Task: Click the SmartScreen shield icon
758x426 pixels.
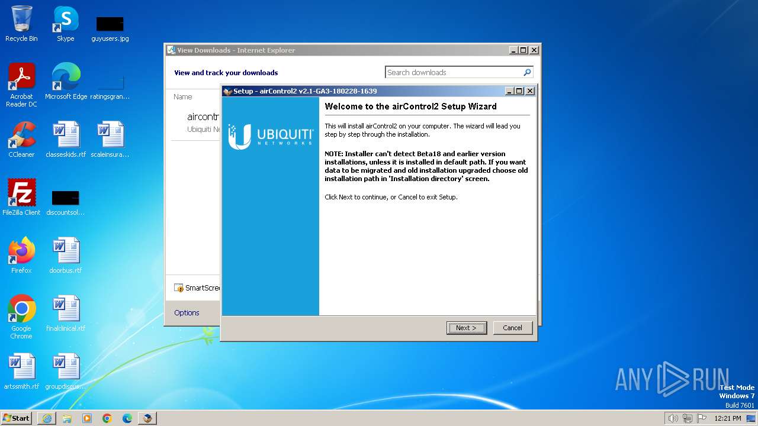Action: (179, 288)
